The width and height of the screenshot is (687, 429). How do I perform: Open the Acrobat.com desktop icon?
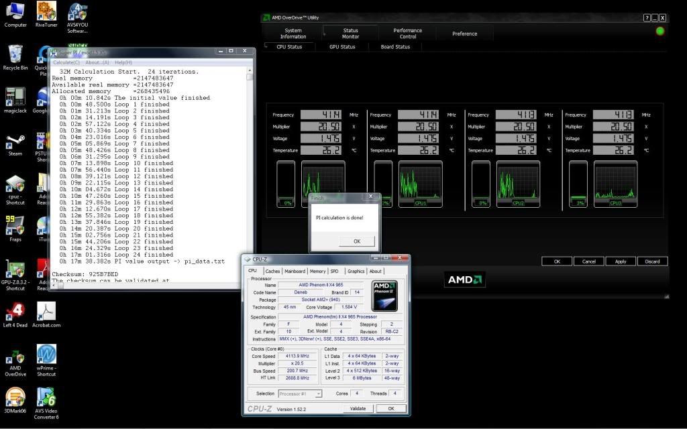(46, 311)
